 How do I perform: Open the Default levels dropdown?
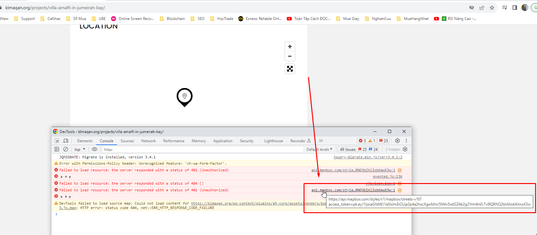319,149
